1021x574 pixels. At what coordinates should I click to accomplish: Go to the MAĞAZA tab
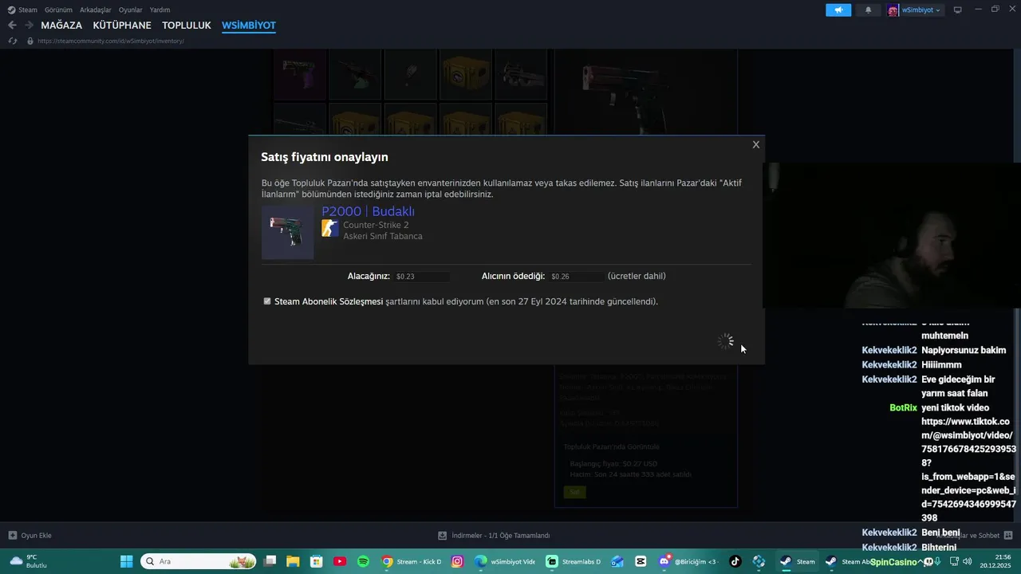click(61, 26)
